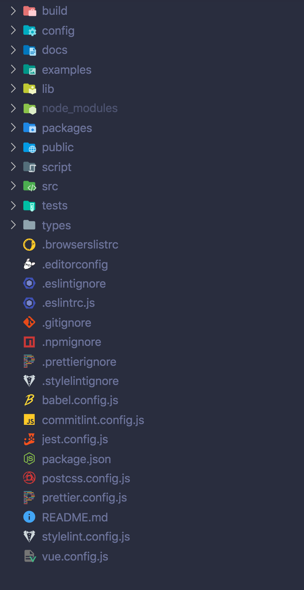
Task: Click the PostCSS icon beside postcss.config.js
Action: [29, 478]
